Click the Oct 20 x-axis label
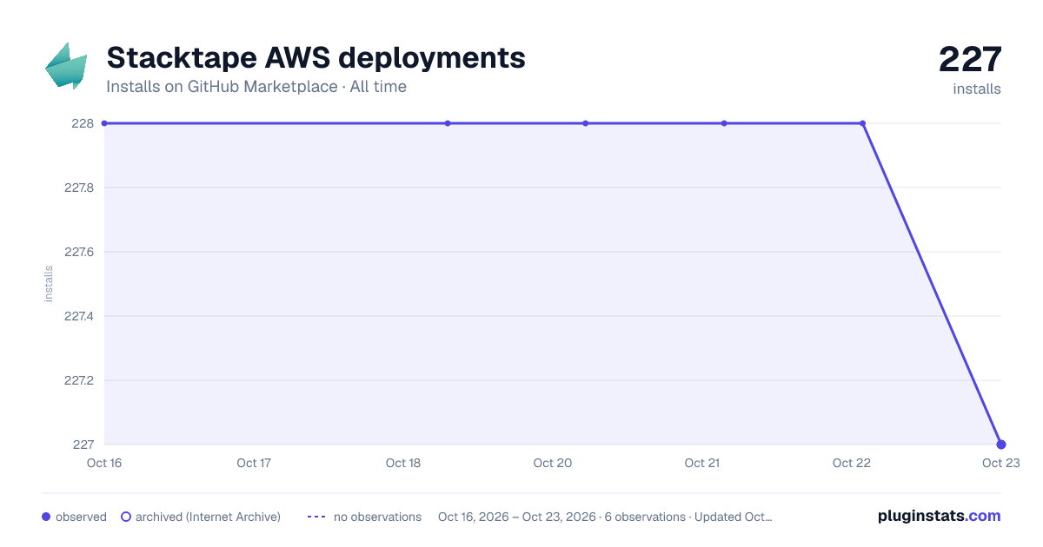The image size is (1043, 547). coord(553,463)
